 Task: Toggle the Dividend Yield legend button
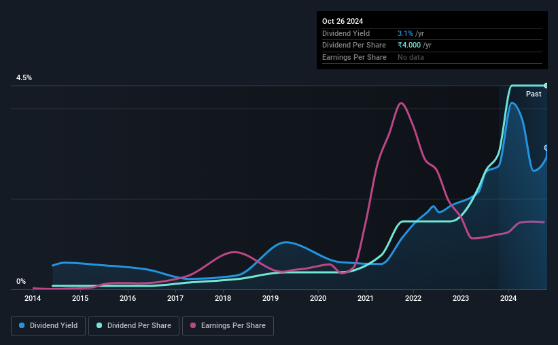pyautogui.click(x=48, y=326)
